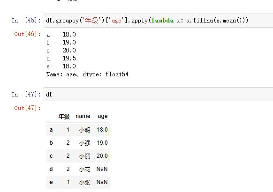Click value 18.0 in Out[46] row a
273x192 pixels.
[69, 34]
